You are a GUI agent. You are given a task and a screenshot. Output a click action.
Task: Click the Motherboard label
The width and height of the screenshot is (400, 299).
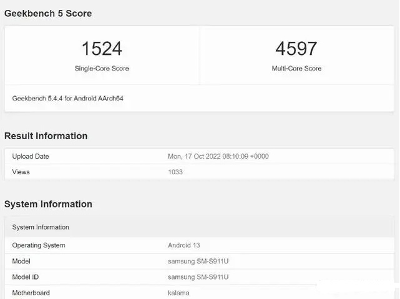31,293
